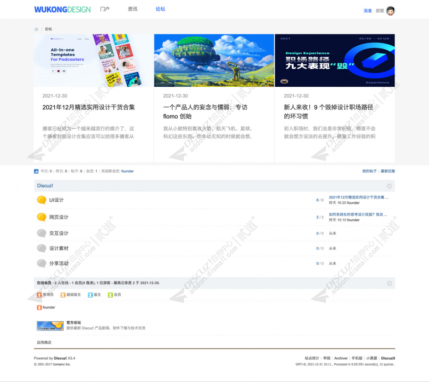Click 论坛 in the breadcrumb
Viewport: 429px width, 382px height.
point(49,29)
